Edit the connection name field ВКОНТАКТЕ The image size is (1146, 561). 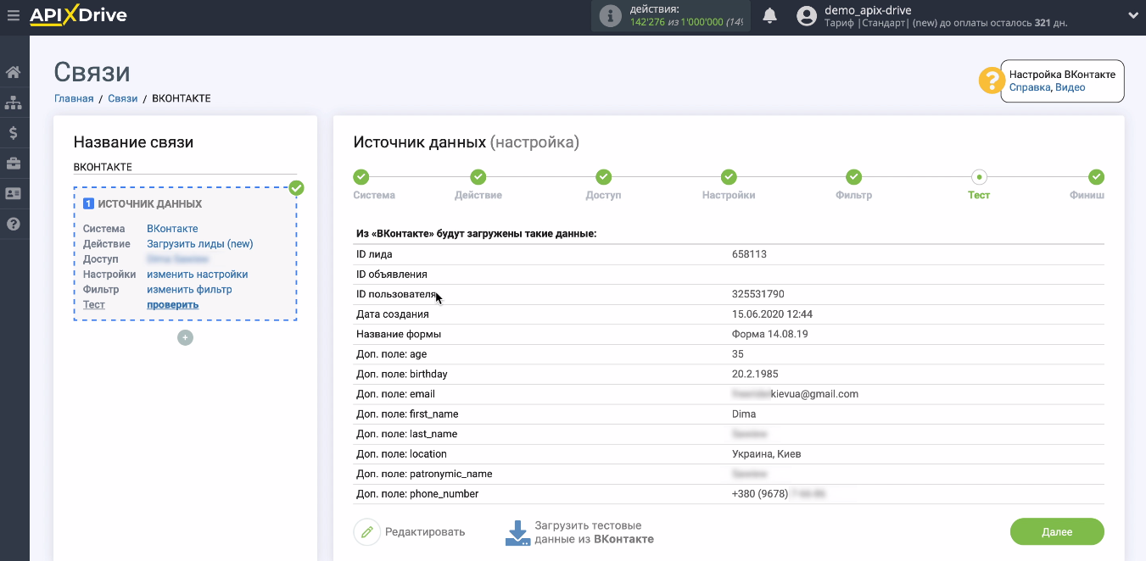click(x=185, y=167)
